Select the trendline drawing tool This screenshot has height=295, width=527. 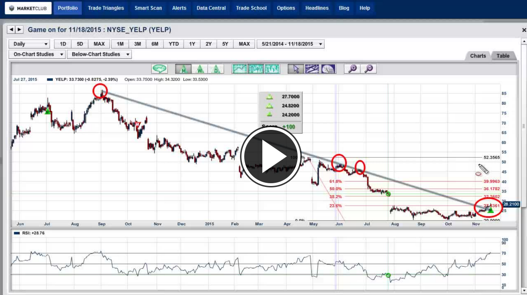click(312, 69)
